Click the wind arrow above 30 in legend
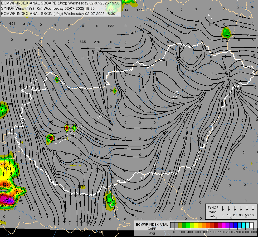Screen dimensions: 258x237 [x=241, y=208]
